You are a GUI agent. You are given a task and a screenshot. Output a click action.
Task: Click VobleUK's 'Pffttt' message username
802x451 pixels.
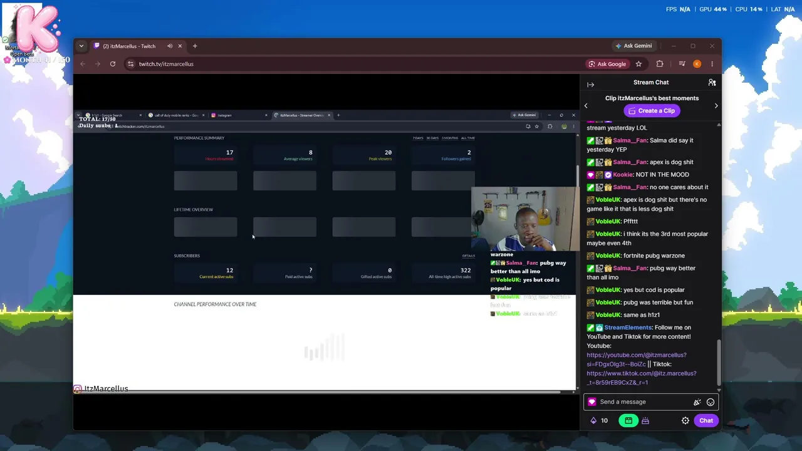click(x=608, y=222)
